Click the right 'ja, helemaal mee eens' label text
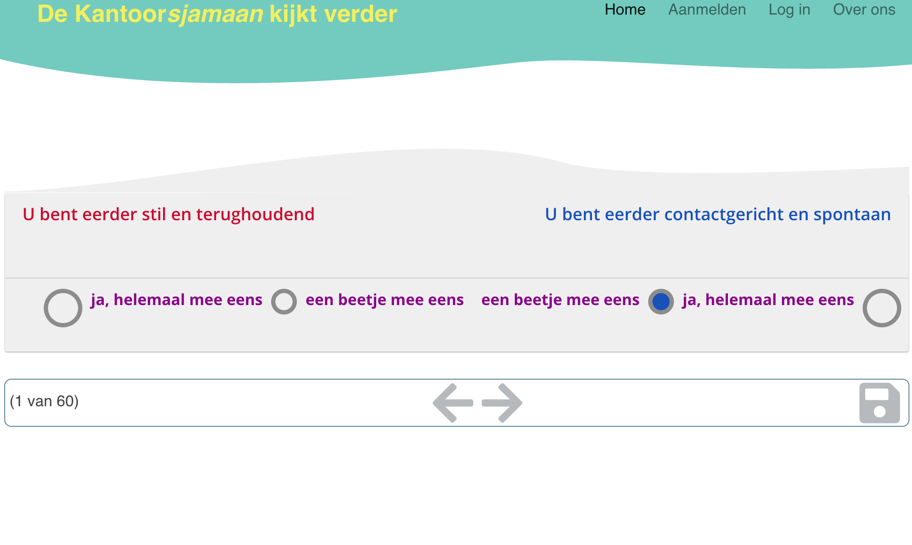The height and width of the screenshot is (545, 912). pyautogui.click(x=768, y=299)
